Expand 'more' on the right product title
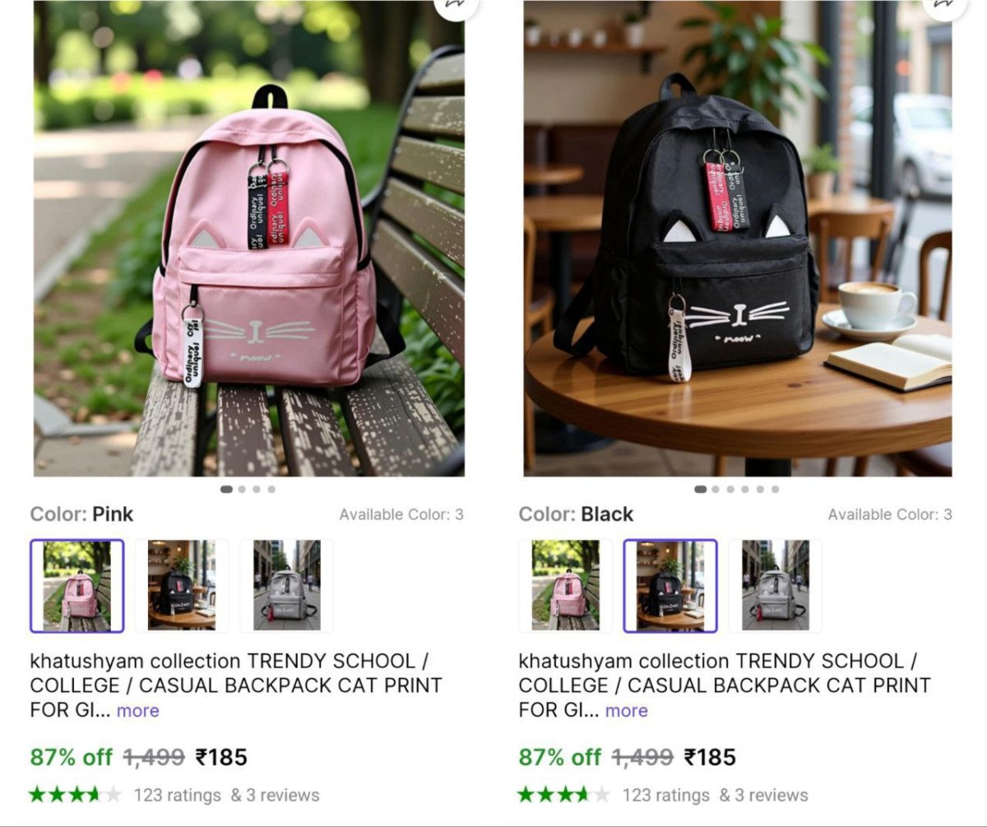The width and height of the screenshot is (987, 827). [627, 710]
